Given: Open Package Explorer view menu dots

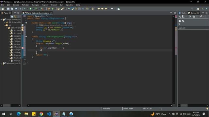Looking at the screenshot, I should point(19,17).
